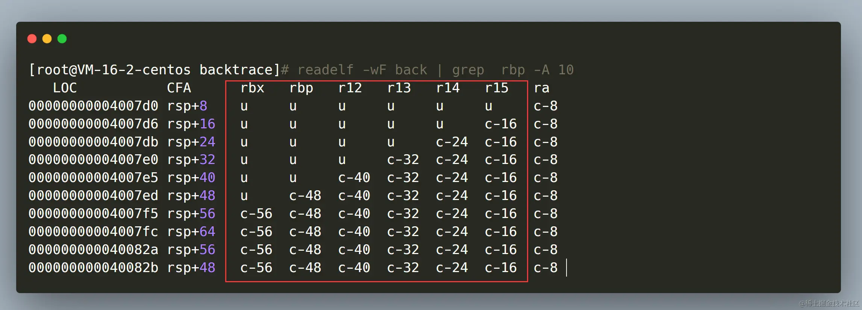Screen dimensions: 862x310
Task: Click the ra value c-8 in row 4007d0
Action: [546, 106]
